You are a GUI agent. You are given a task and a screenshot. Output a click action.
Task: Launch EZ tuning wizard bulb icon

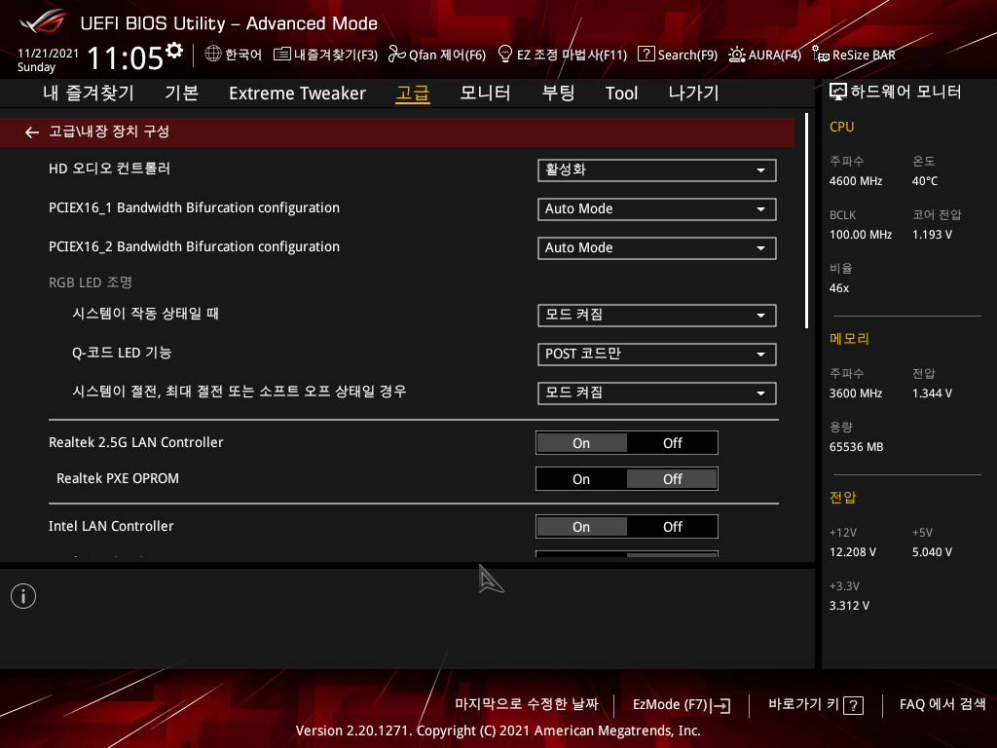pyautogui.click(x=505, y=55)
